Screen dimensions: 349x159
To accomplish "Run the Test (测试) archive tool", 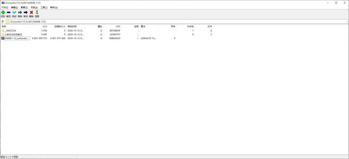I will [x=14, y=13].
